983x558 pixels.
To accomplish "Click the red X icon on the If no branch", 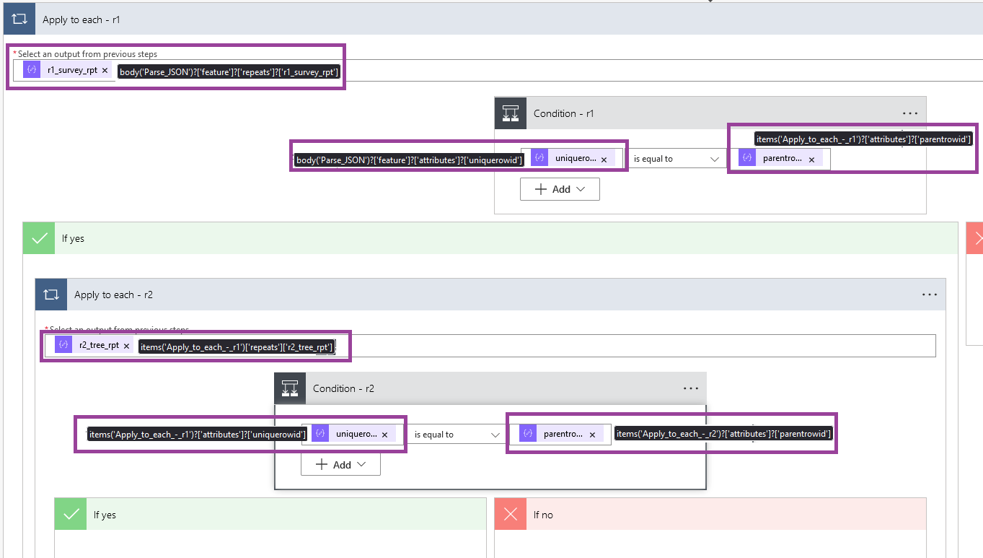I will [x=511, y=513].
